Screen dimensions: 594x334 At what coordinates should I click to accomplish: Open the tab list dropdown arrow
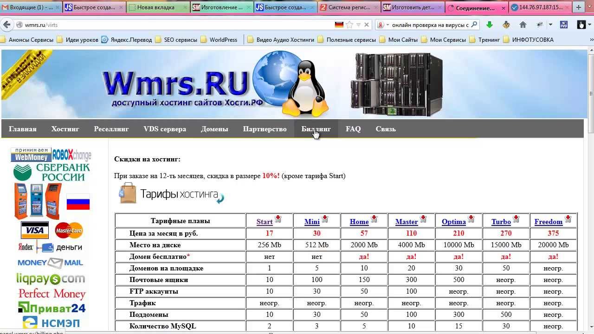tap(589, 7)
